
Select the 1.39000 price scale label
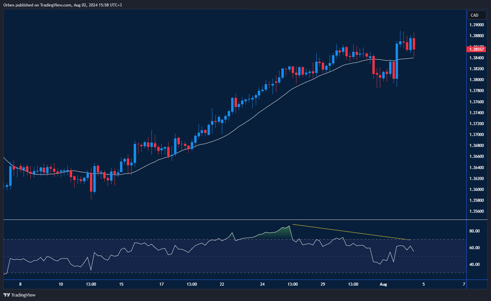point(476,25)
